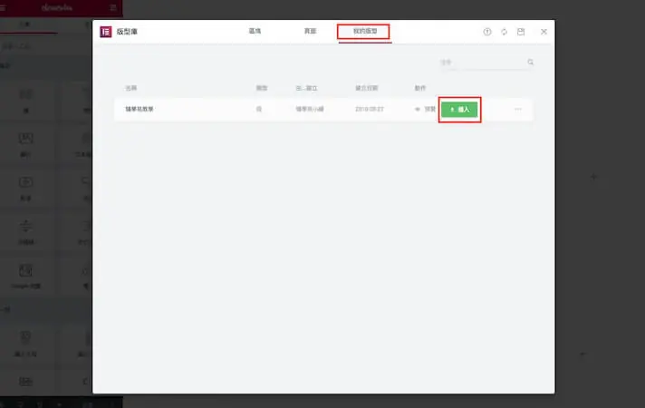Close the template library dialog
The image size is (645, 408).
tap(544, 32)
